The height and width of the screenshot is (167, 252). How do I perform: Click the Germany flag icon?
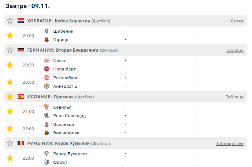pyautogui.click(x=21, y=50)
